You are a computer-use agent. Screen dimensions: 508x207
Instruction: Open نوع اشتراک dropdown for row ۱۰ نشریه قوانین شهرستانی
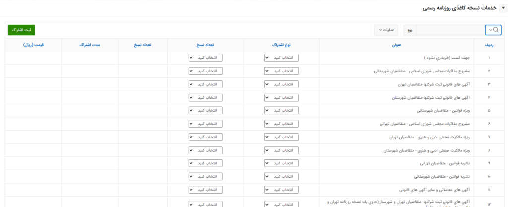coord(281,177)
